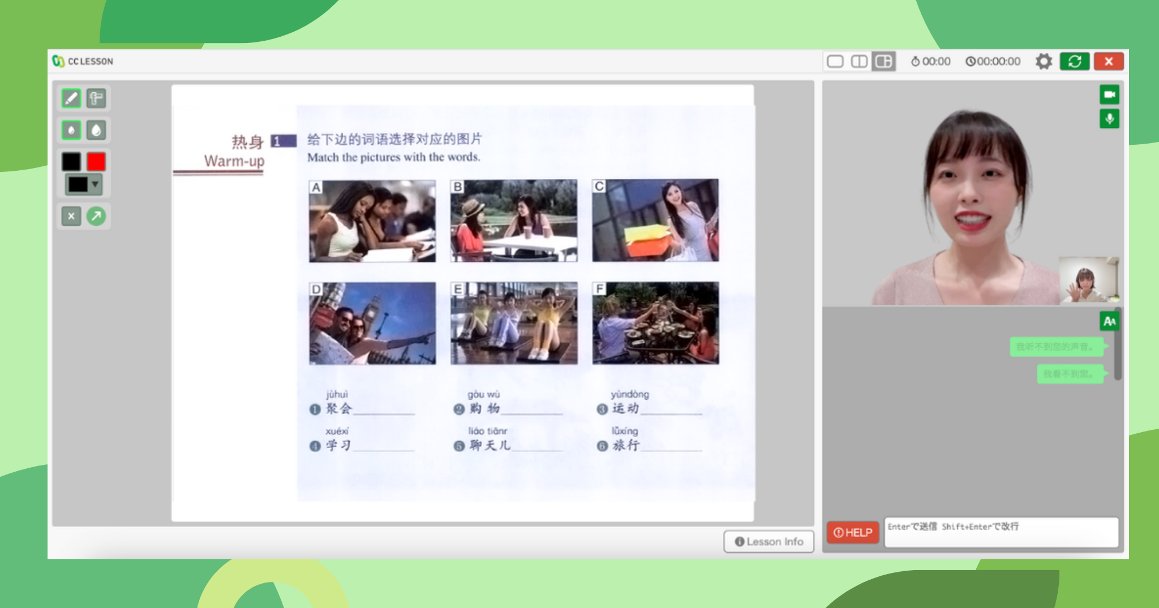The image size is (1159, 608).
Task: Click picture A of students studying
Action: (x=372, y=221)
